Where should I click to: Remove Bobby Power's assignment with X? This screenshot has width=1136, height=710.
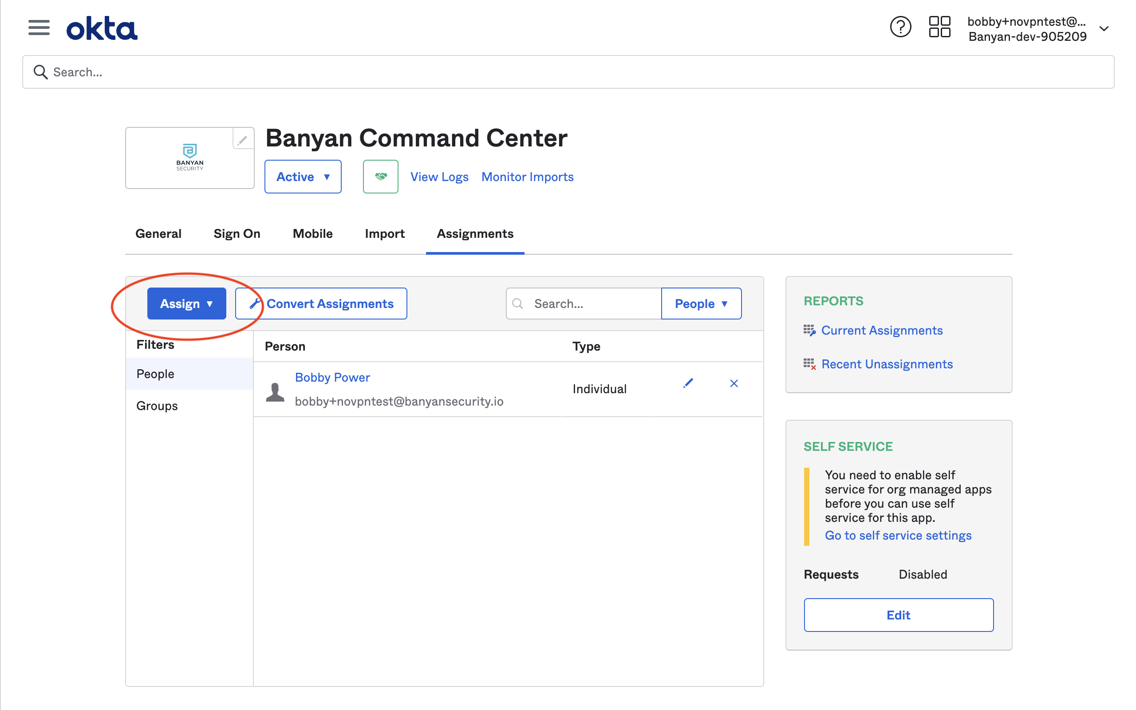pos(734,383)
